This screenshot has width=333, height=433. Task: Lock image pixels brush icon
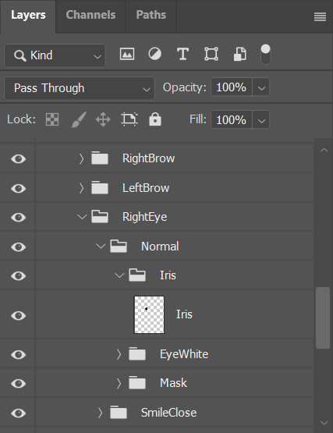tap(79, 119)
